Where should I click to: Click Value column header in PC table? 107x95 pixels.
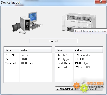coord(35,50)
